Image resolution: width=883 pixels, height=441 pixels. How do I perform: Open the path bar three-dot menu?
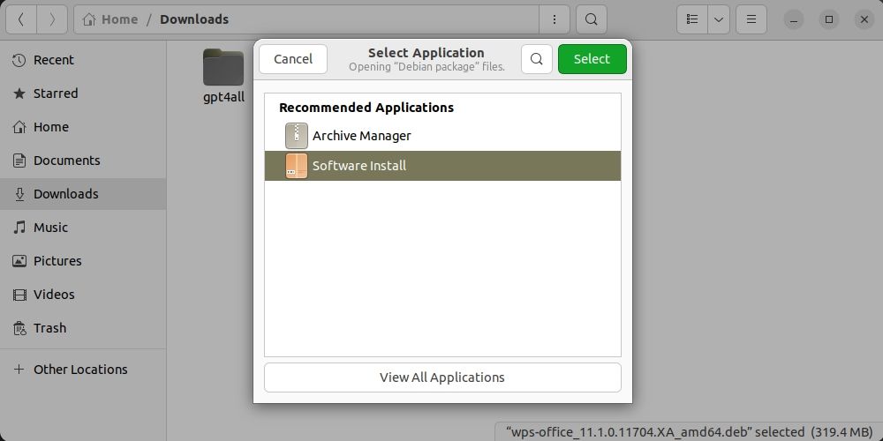[555, 19]
